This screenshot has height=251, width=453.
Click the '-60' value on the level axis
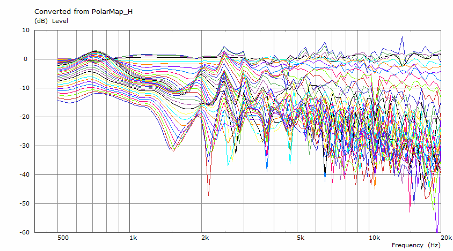[x=25, y=232]
